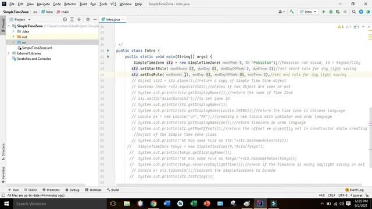Start the Debug bug icon in toolbar
This screenshot has height=209, width=372.
(331, 12)
